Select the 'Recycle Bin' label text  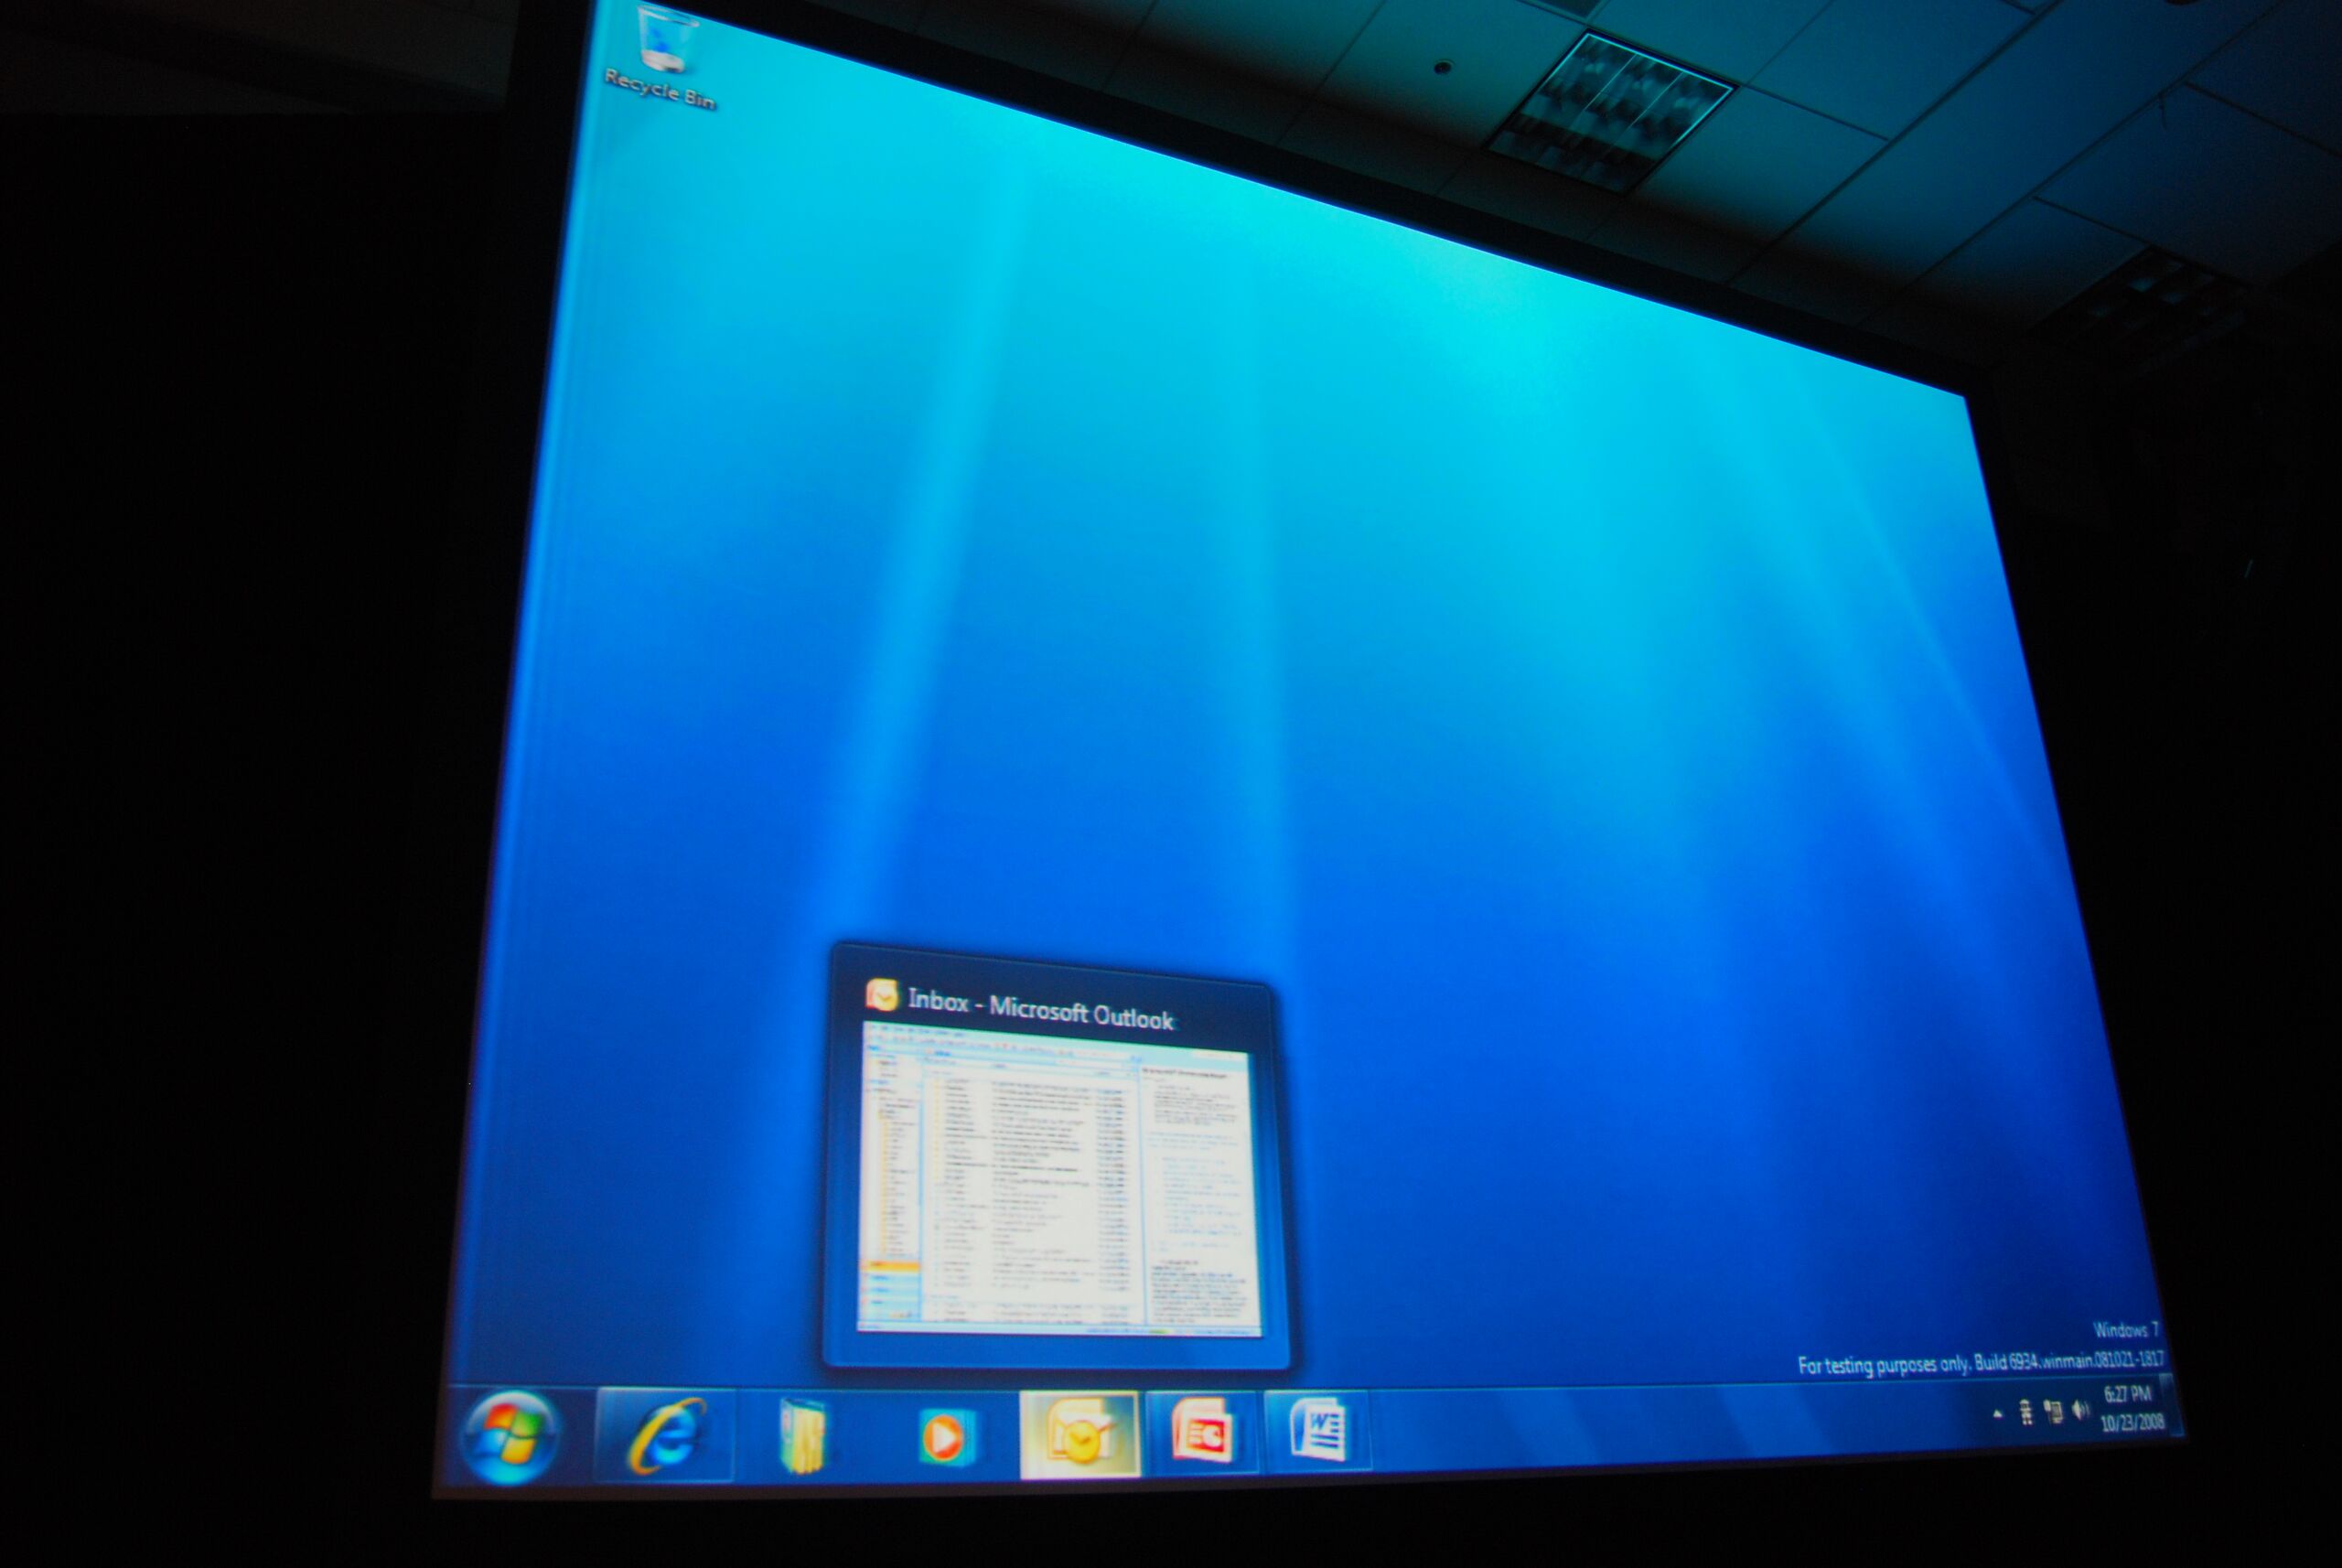tap(660, 90)
